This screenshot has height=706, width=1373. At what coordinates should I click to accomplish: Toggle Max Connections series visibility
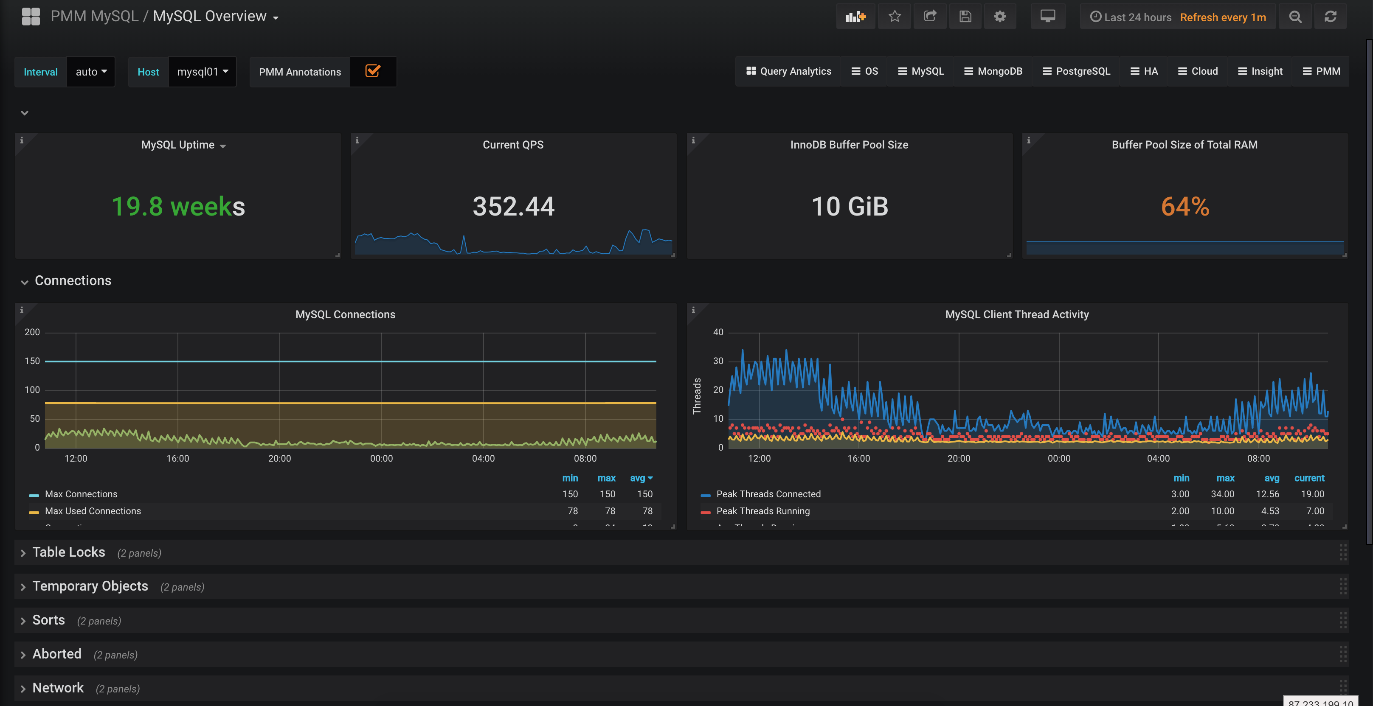[x=81, y=494]
